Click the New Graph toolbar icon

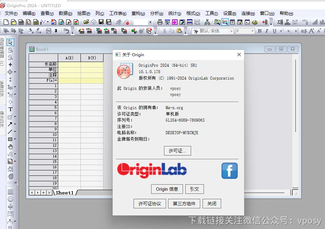coord(29,22)
